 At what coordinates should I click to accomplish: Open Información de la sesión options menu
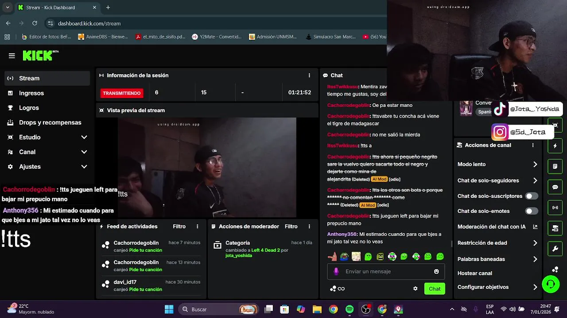click(x=309, y=76)
